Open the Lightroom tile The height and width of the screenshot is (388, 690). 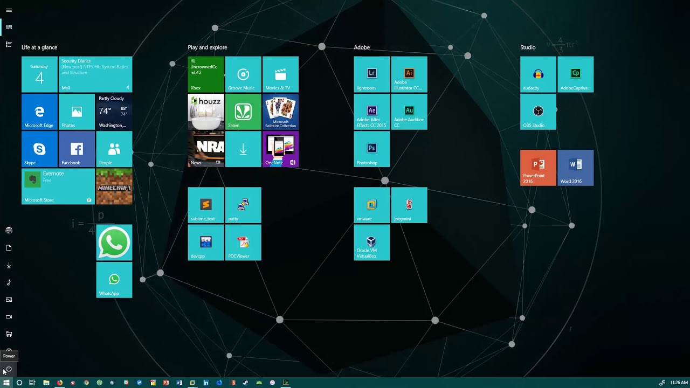tap(371, 74)
